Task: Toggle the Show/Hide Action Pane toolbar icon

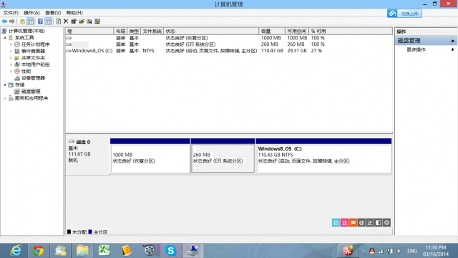Action: [49, 21]
